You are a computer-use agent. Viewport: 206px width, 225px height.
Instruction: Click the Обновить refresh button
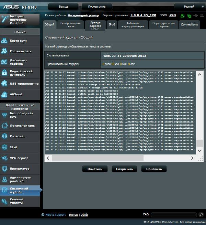point(154,169)
